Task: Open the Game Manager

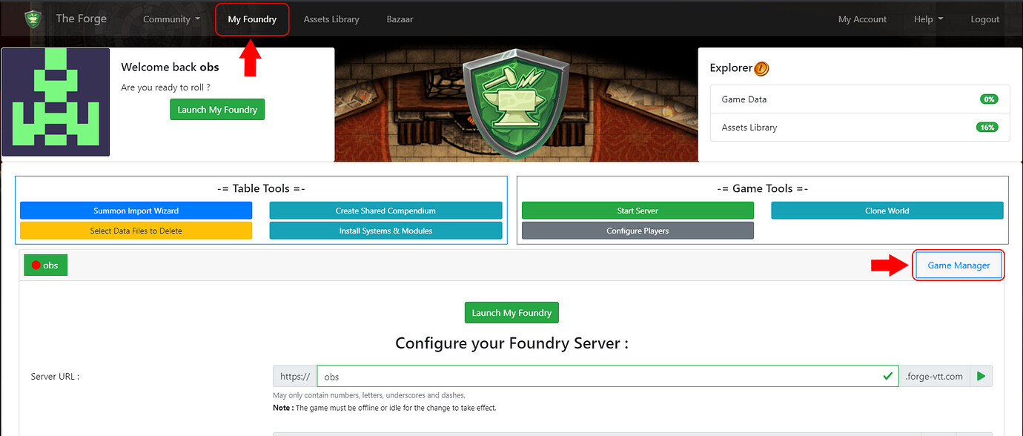Action: click(x=959, y=265)
